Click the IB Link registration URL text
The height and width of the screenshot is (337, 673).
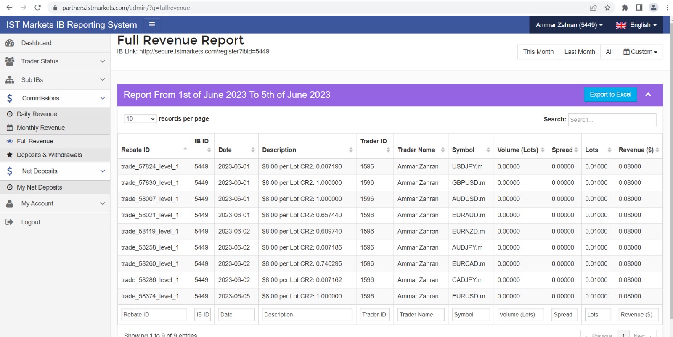point(204,51)
